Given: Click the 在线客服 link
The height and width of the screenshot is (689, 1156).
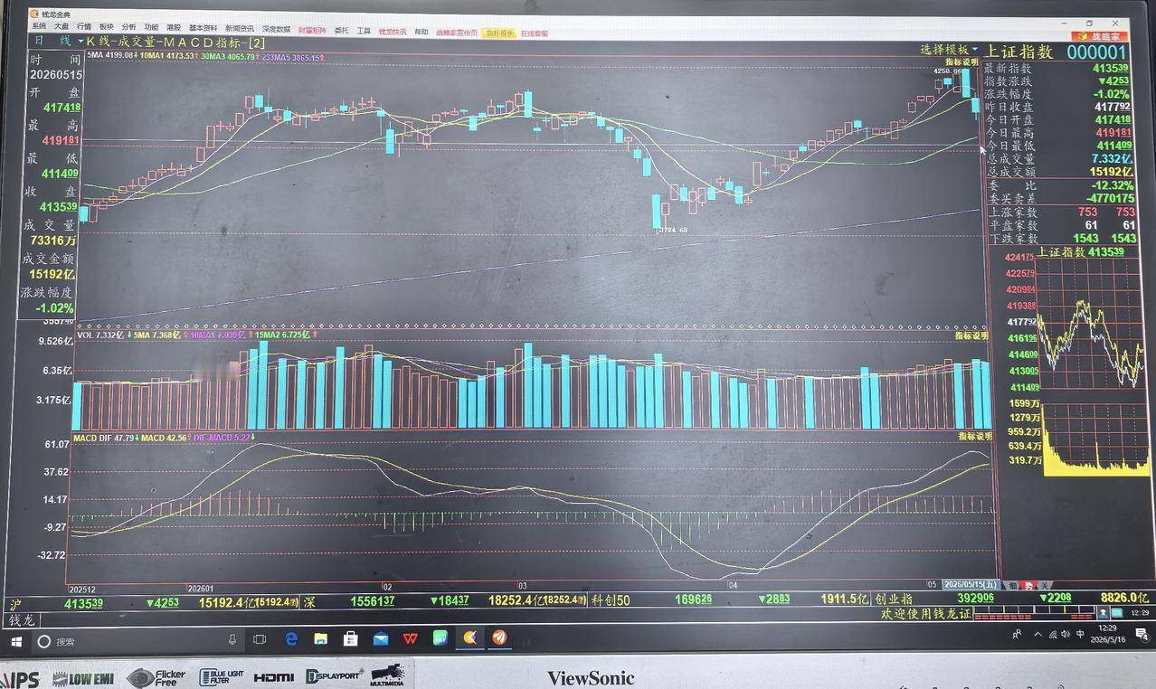Looking at the screenshot, I should (535, 33).
